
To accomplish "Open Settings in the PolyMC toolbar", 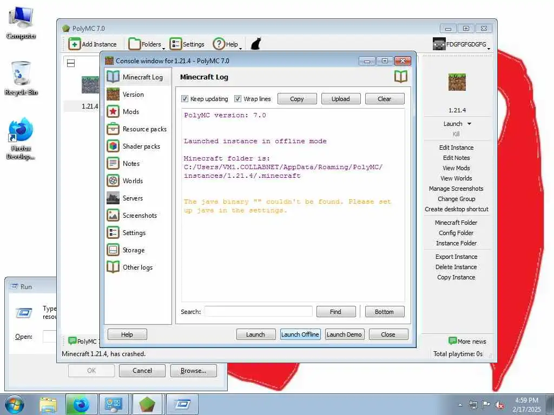I will pyautogui.click(x=187, y=44).
